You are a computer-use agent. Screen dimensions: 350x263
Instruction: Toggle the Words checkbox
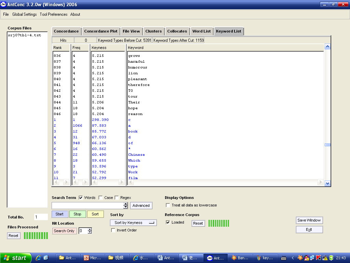point(81,198)
